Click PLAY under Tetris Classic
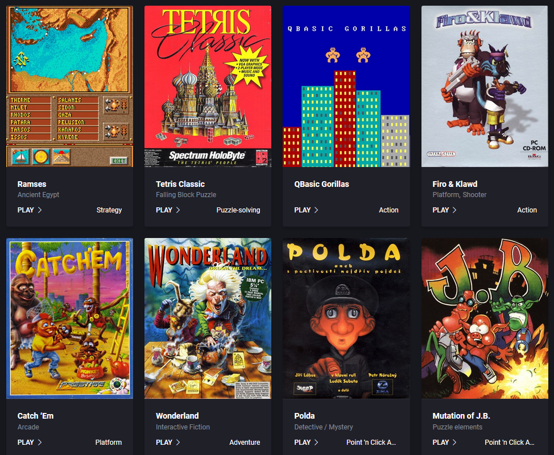This screenshot has width=554, height=455. pyautogui.click(x=164, y=210)
